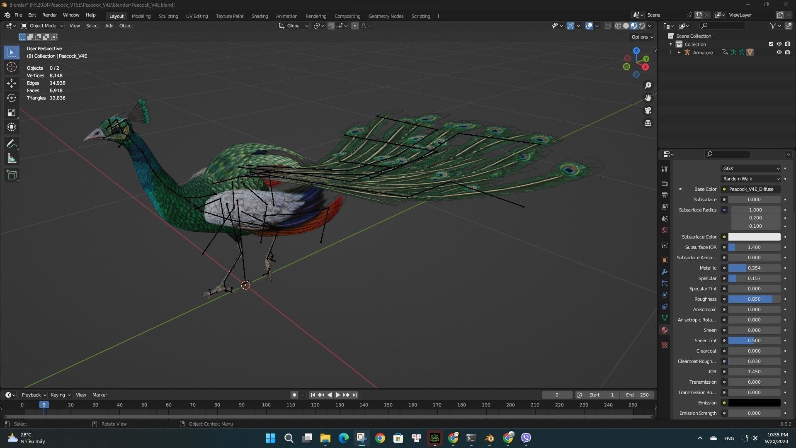Open the Render properties tab
Screen dimensions: 796x448
click(665, 183)
